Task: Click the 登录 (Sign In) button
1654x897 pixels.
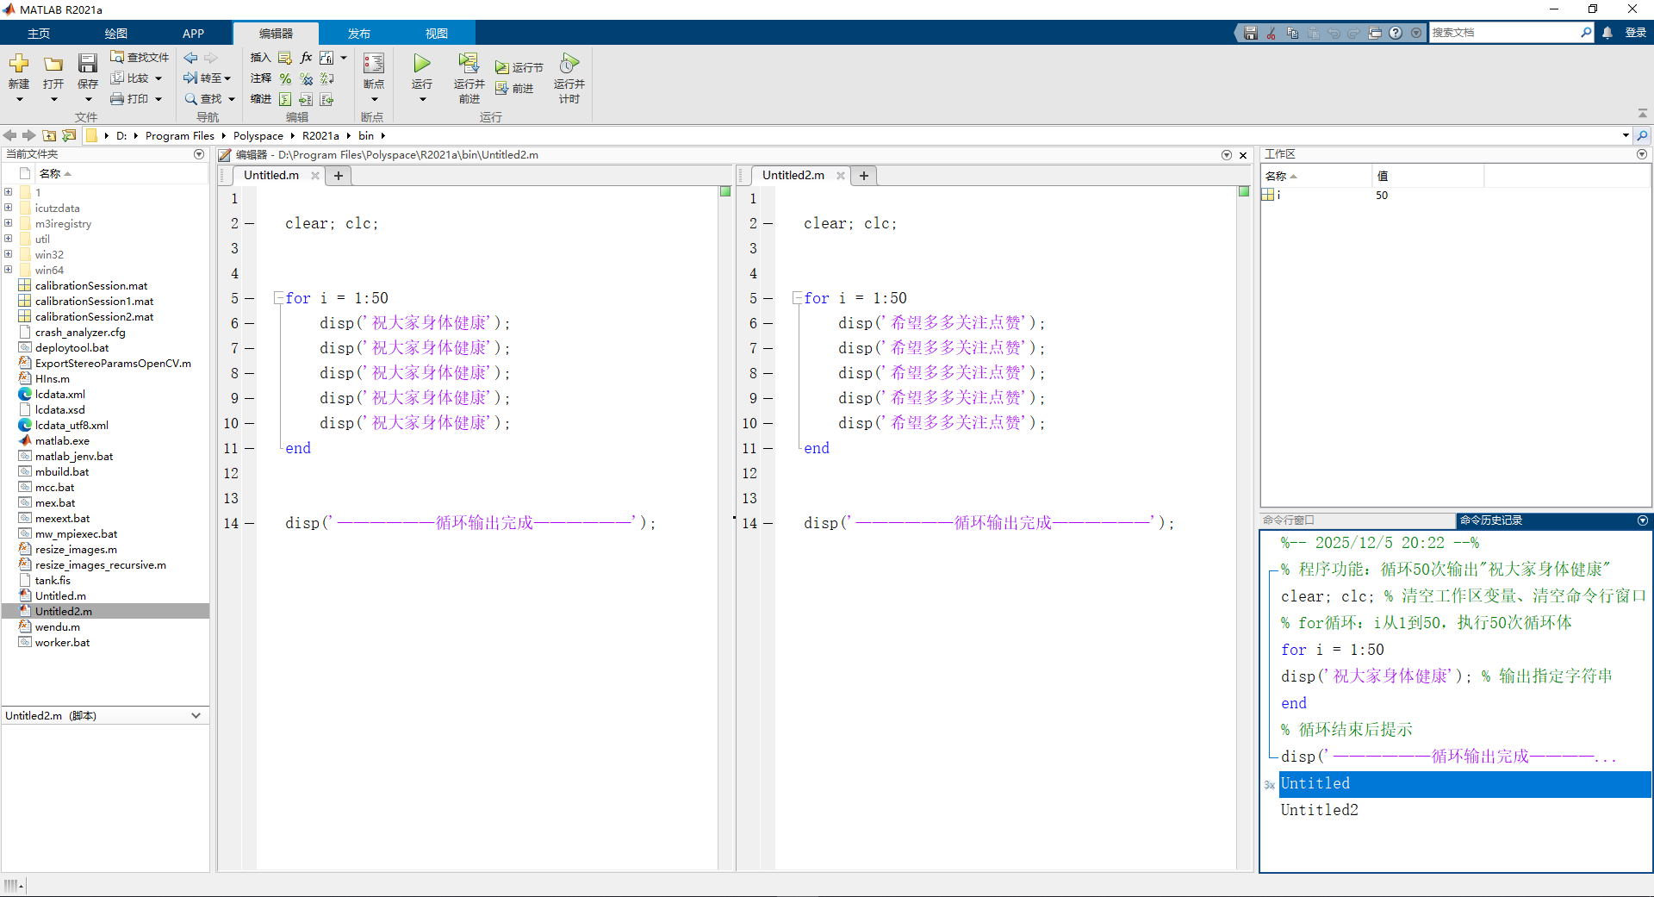Action: 1636,33
